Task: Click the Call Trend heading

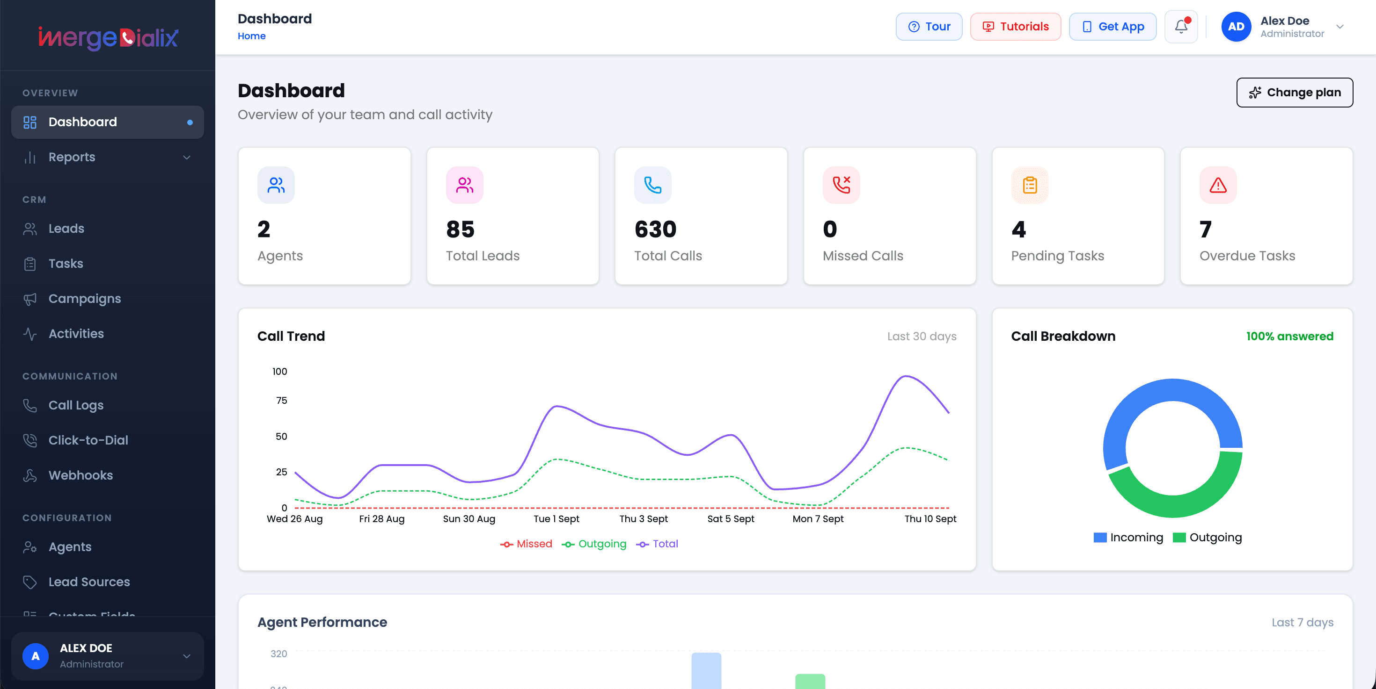Action: 291,337
